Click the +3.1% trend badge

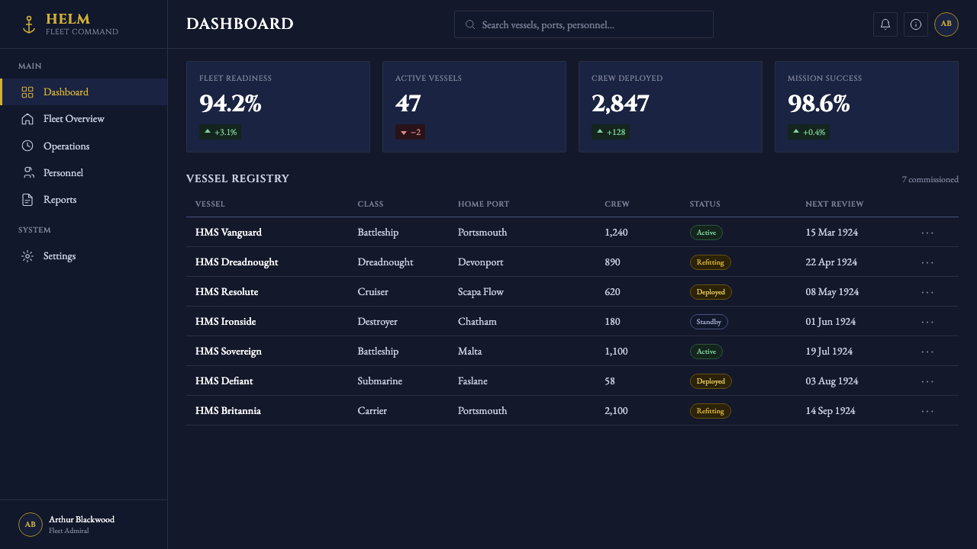(221, 132)
